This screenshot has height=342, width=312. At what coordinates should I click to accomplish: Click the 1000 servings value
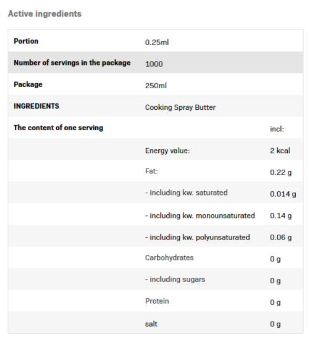(x=154, y=64)
